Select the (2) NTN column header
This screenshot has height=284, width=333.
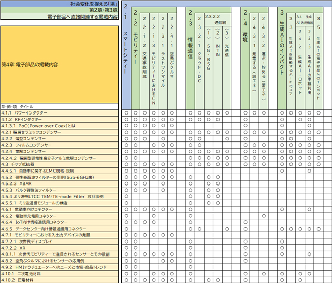(x=218, y=68)
